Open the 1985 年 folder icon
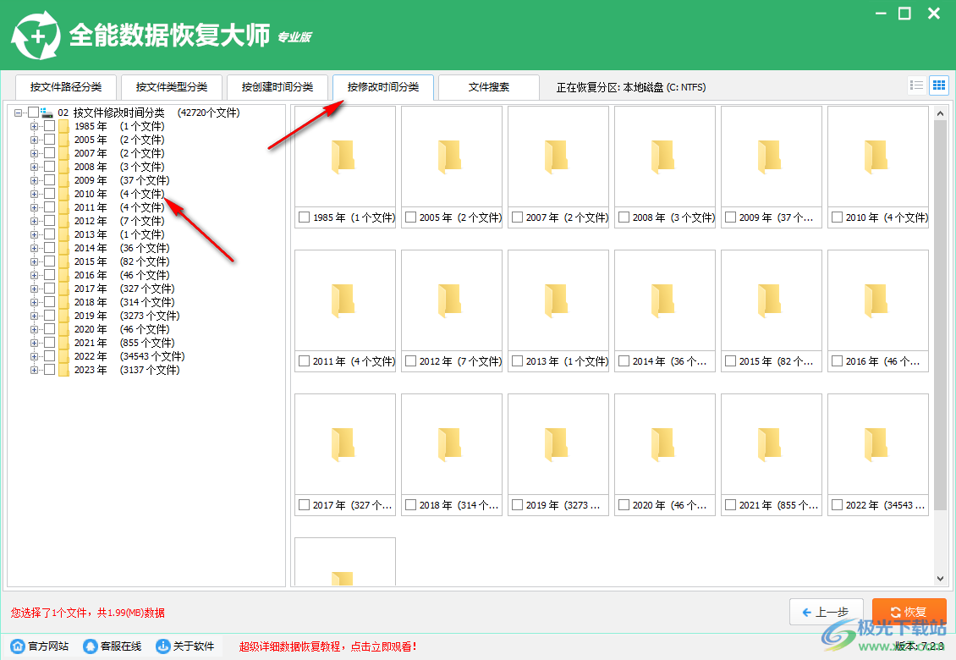Viewport: 956px width, 660px height. click(344, 156)
